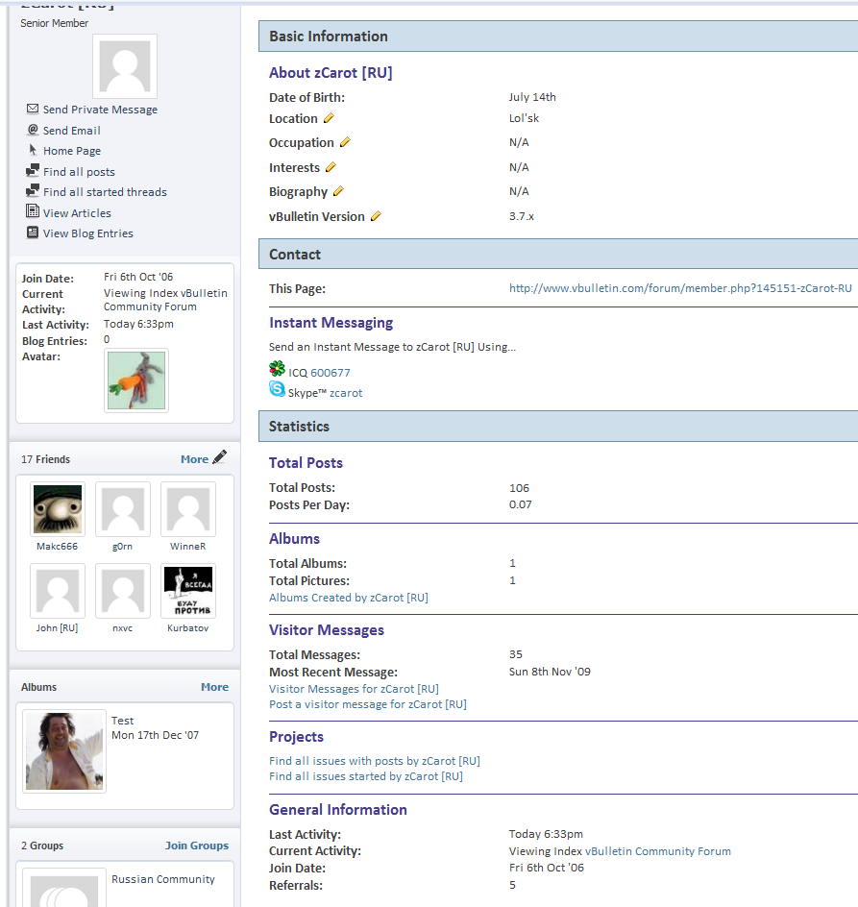858x907 pixels.
Task: Open the Test album thumbnail photo
Action: (x=64, y=751)
